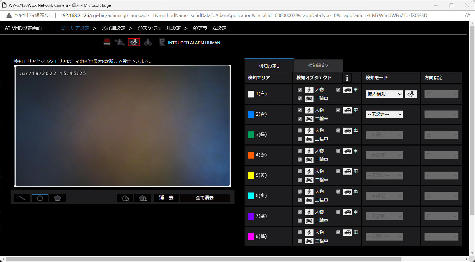Select the orange swatch for area 4(赤)
This screenshot has height=262, width=475.
251,155
